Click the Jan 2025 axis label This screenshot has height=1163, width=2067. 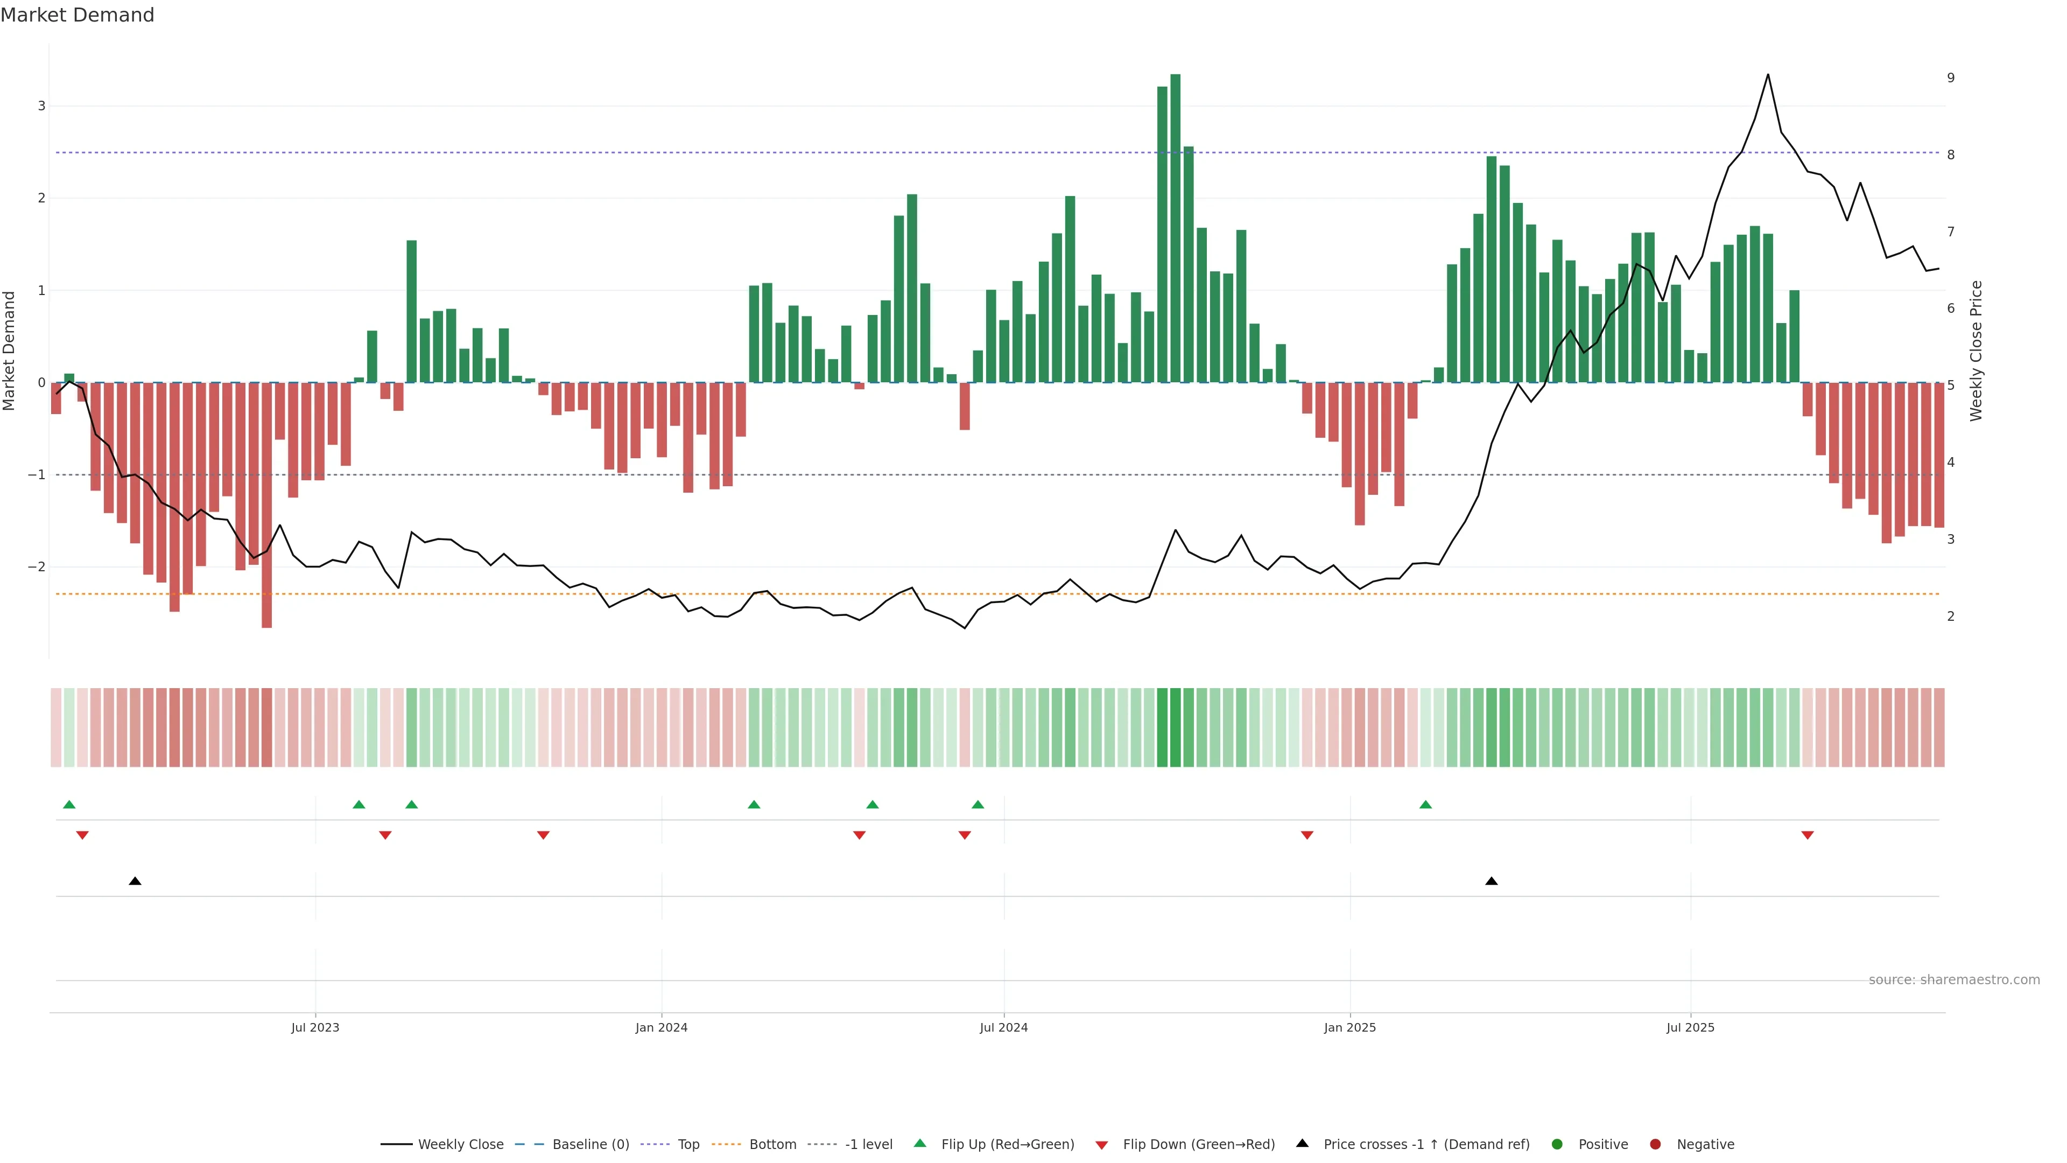[1349, 1027]
